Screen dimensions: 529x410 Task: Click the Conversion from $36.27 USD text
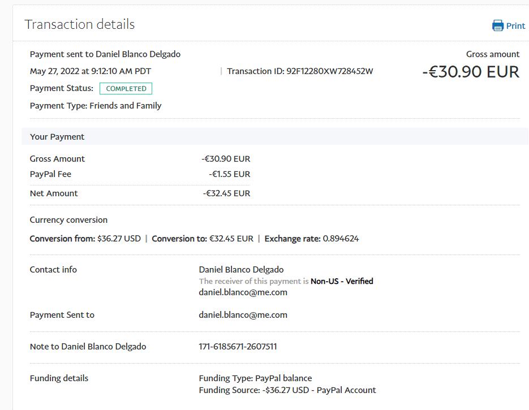tap(85, 239)
